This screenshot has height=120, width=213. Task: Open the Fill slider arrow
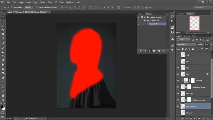tap(211, 49)
